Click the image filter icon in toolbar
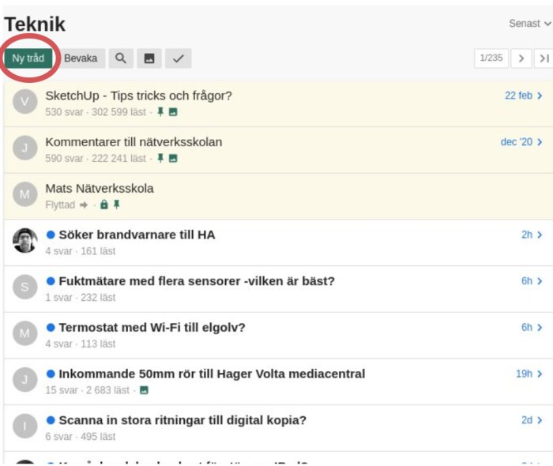Viewport: 553px width, 466px height. point(149,58)
